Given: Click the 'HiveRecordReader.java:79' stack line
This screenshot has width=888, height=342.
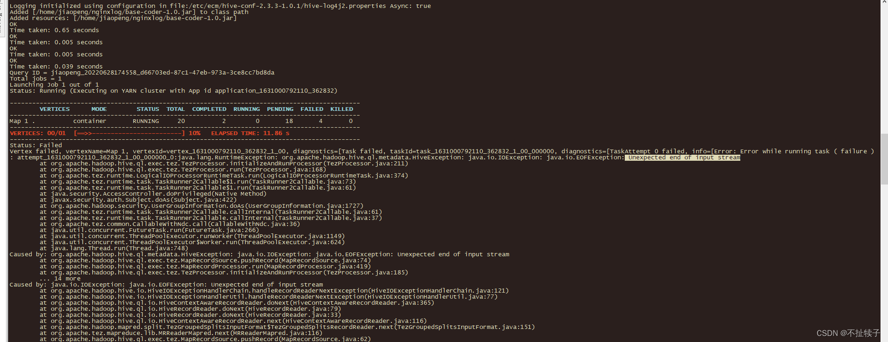Looking at the screenshot, I should click(190, 309).
